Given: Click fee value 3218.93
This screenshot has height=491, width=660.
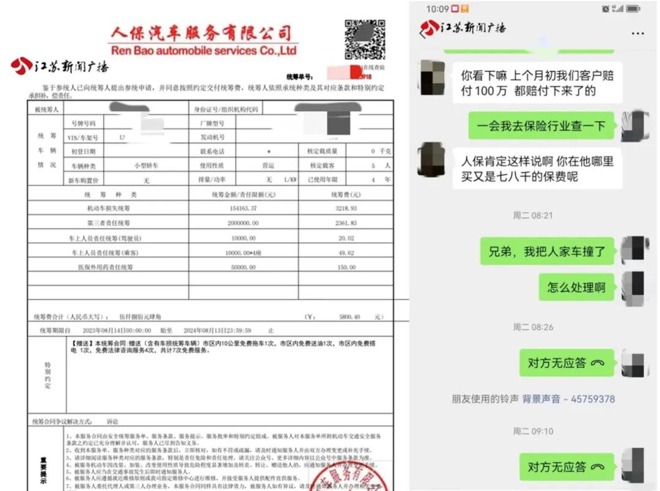Looking at the screenshot, I should pos(346,208).
